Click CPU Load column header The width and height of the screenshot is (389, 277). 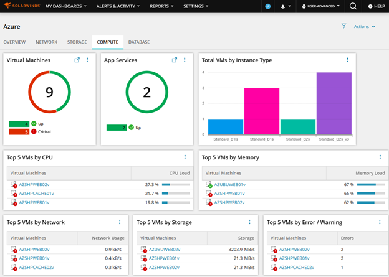180,173
